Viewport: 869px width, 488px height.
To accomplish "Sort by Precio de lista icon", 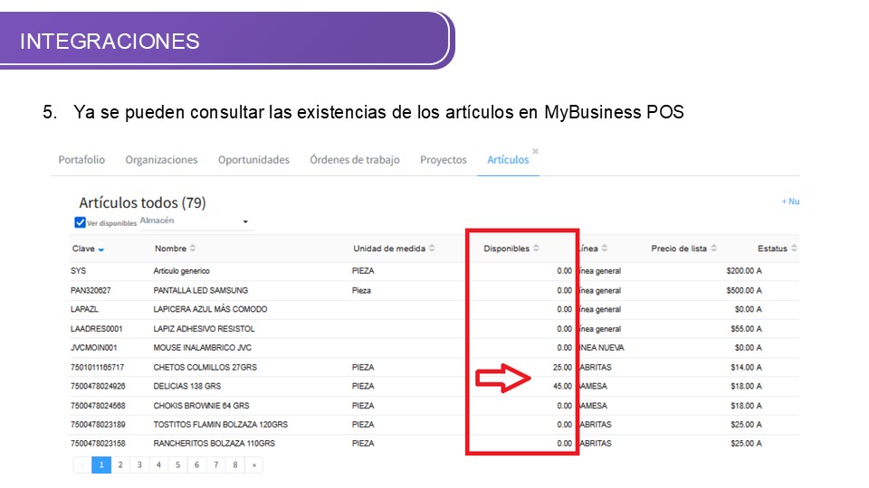I will point(714,249).
